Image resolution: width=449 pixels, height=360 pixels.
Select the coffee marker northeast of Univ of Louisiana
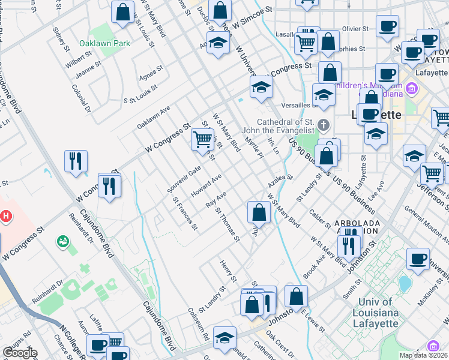click(x=418, y=260)
